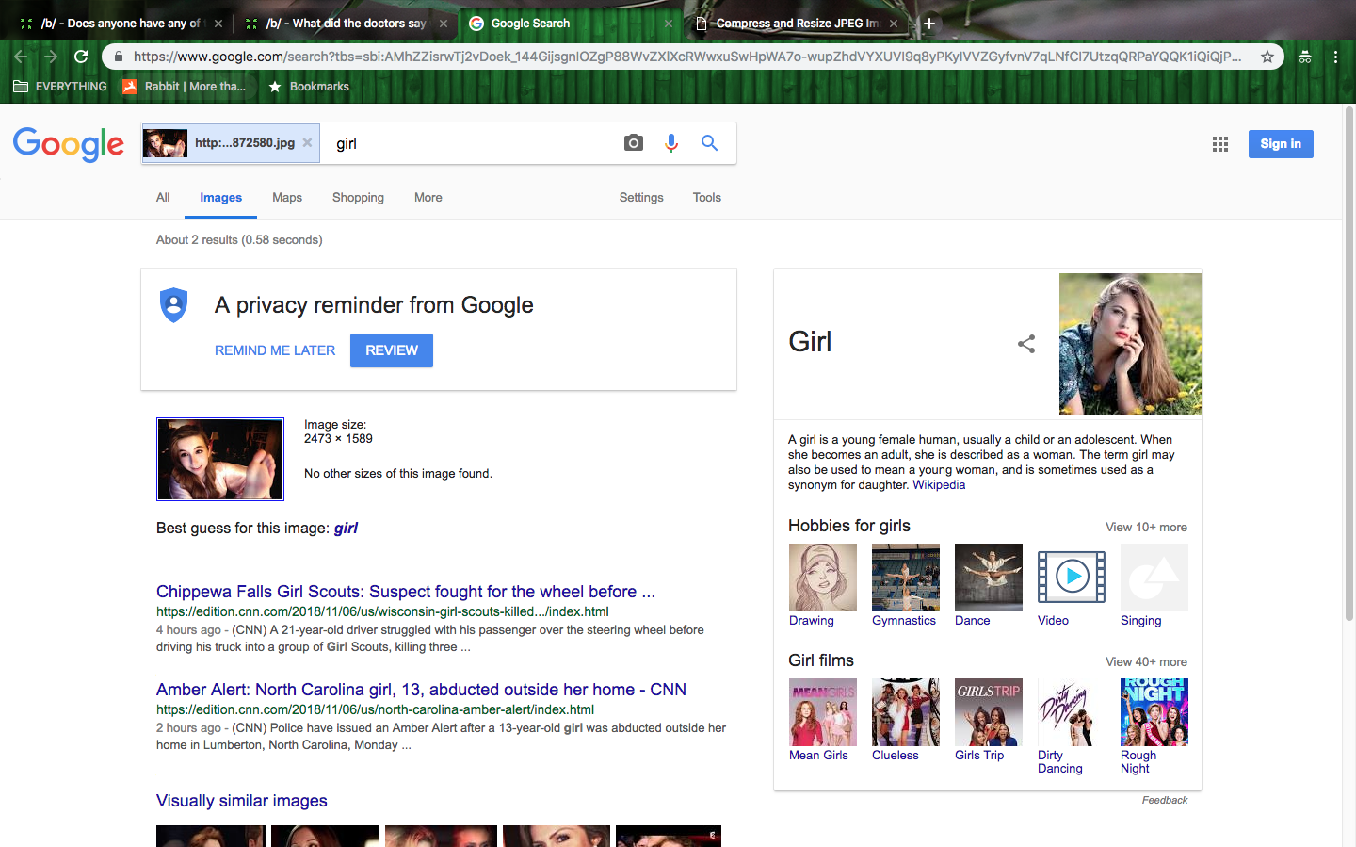Close the Google Search tab
Screen dimensions: 1356x847
(669, 24)
